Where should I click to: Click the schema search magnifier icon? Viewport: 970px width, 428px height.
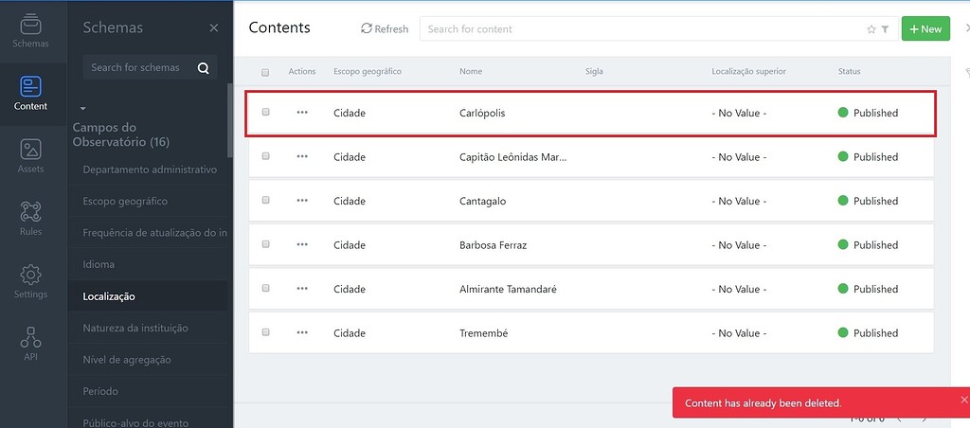(x=203, y=68)
